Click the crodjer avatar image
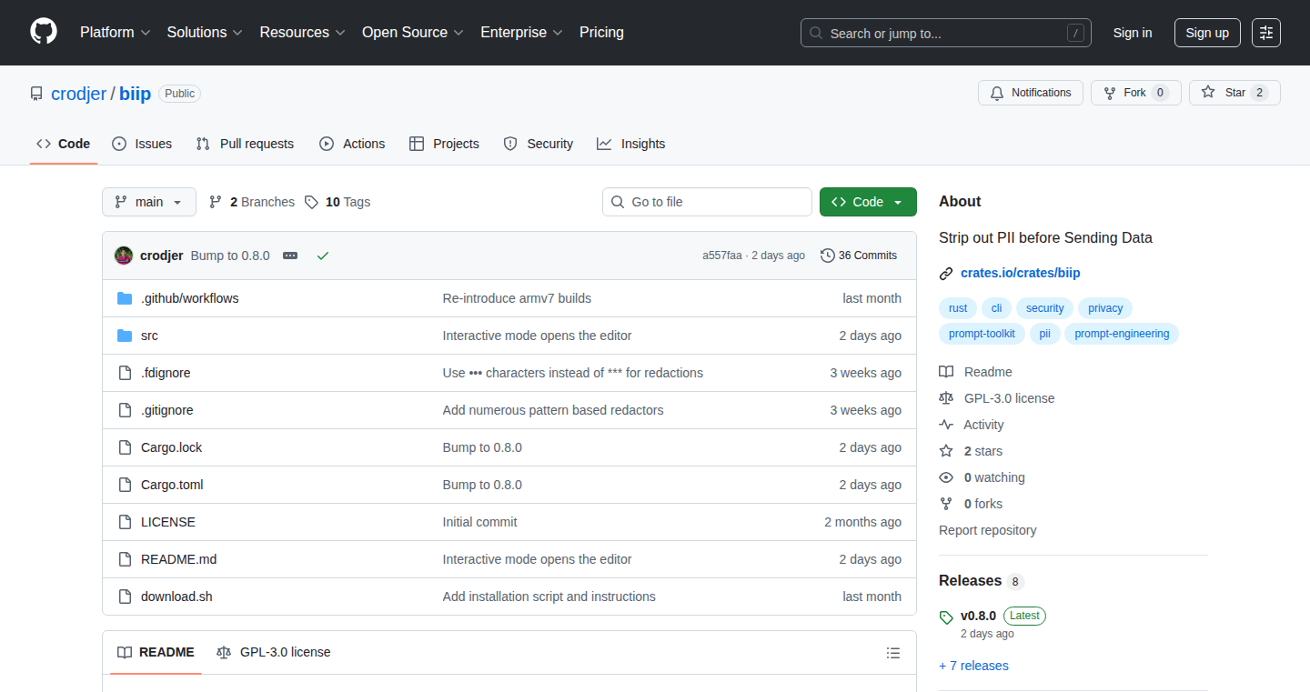Screen dimensions: 1310x692 124,256
